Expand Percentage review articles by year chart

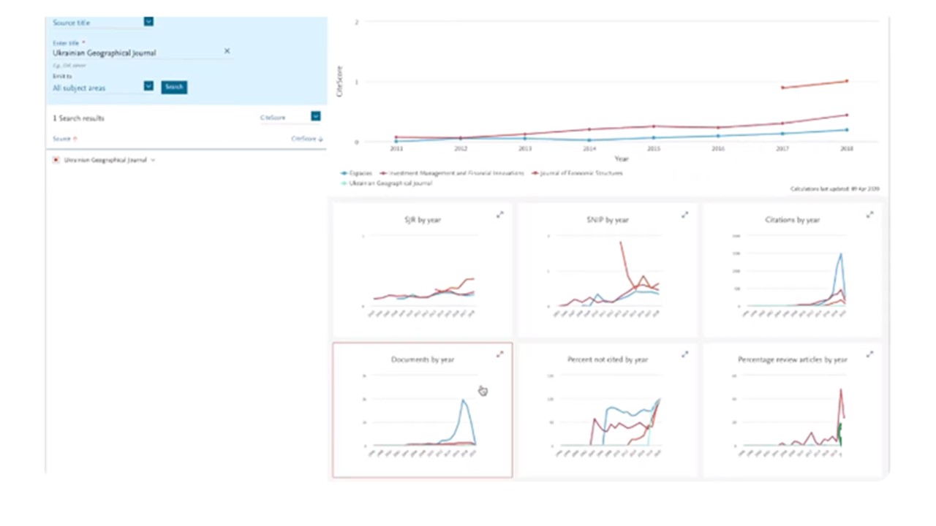(x=869, y=354)
